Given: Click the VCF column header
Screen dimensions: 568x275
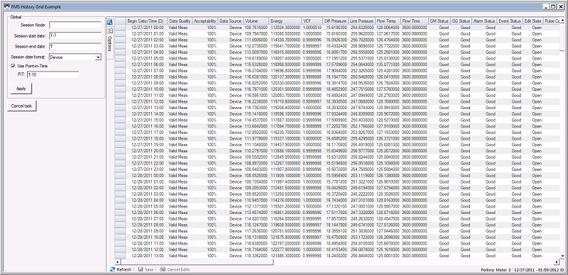Looking at the screenshot, I should 312,21.
